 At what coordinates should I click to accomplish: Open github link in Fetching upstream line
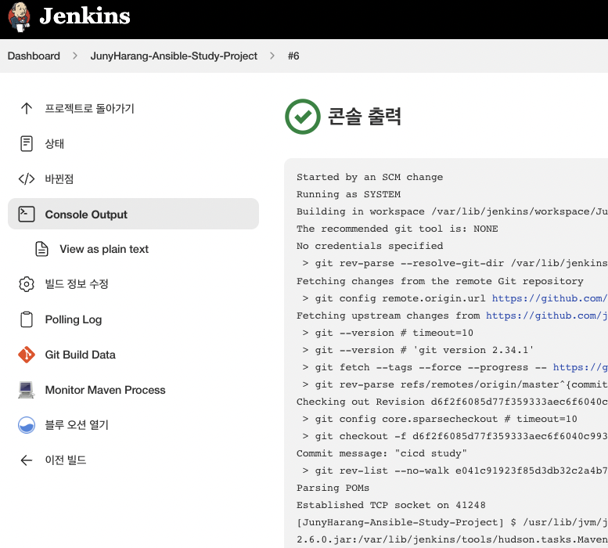coord(547,315)
